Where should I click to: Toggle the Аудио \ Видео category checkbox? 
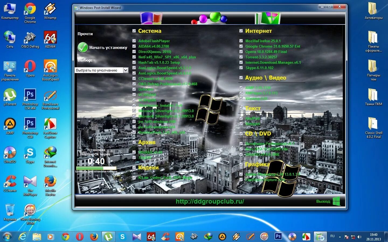coord(241,78)
